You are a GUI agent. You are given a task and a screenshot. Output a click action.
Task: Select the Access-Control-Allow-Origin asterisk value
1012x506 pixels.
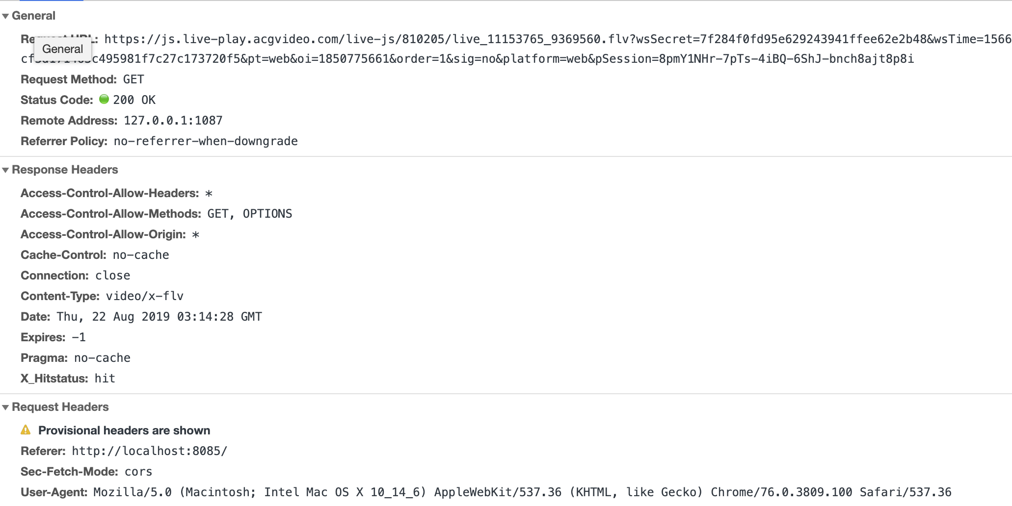point(196,234)
